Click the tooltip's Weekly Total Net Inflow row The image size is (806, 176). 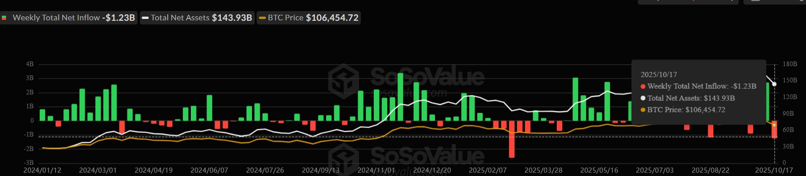coord(699,86)
